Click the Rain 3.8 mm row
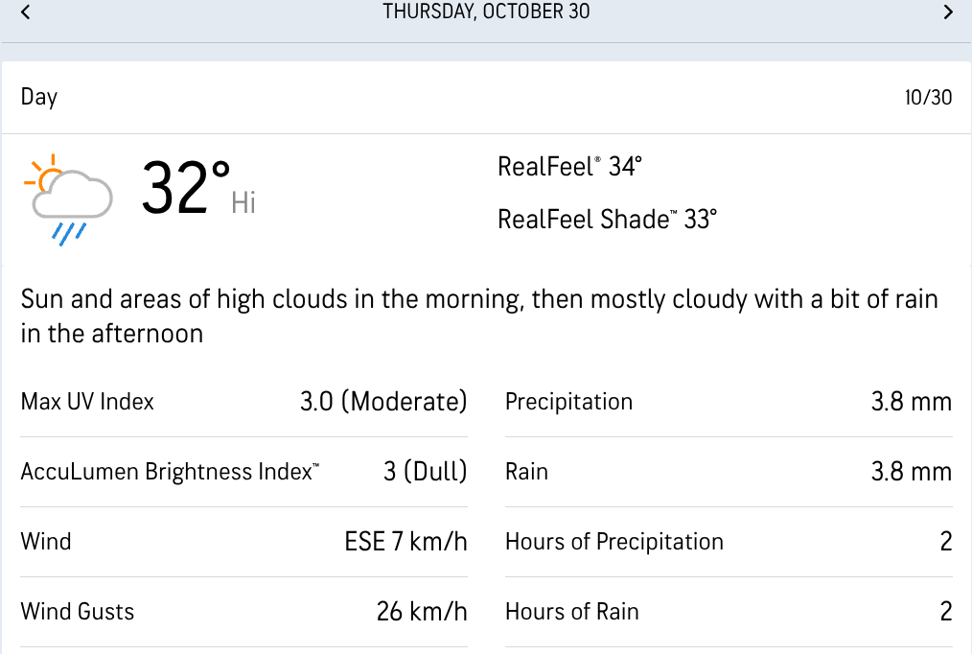 [x=729, y=472]
